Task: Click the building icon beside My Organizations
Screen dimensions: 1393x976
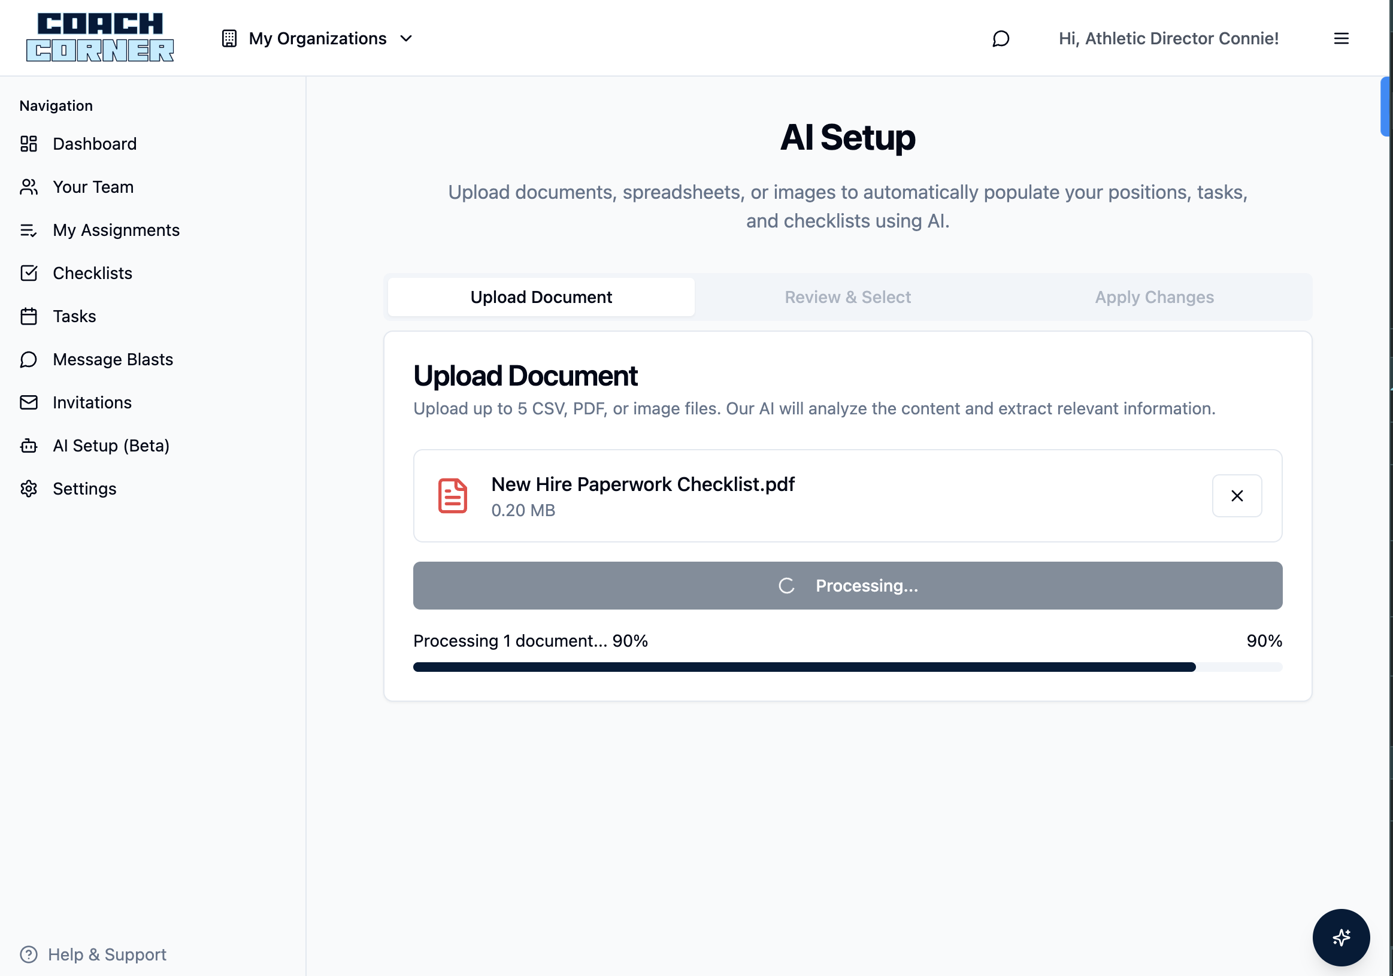Action: (x=229, y=38)
